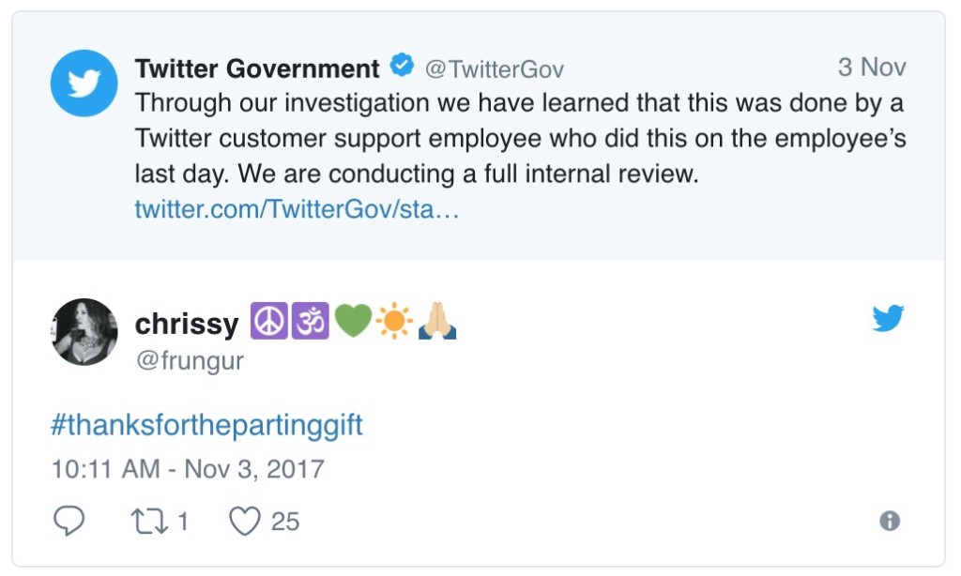The height and width of the screenshot is (576, 961).
Task: Click chrissy's profile photo
Action: (x=84, y=331)
